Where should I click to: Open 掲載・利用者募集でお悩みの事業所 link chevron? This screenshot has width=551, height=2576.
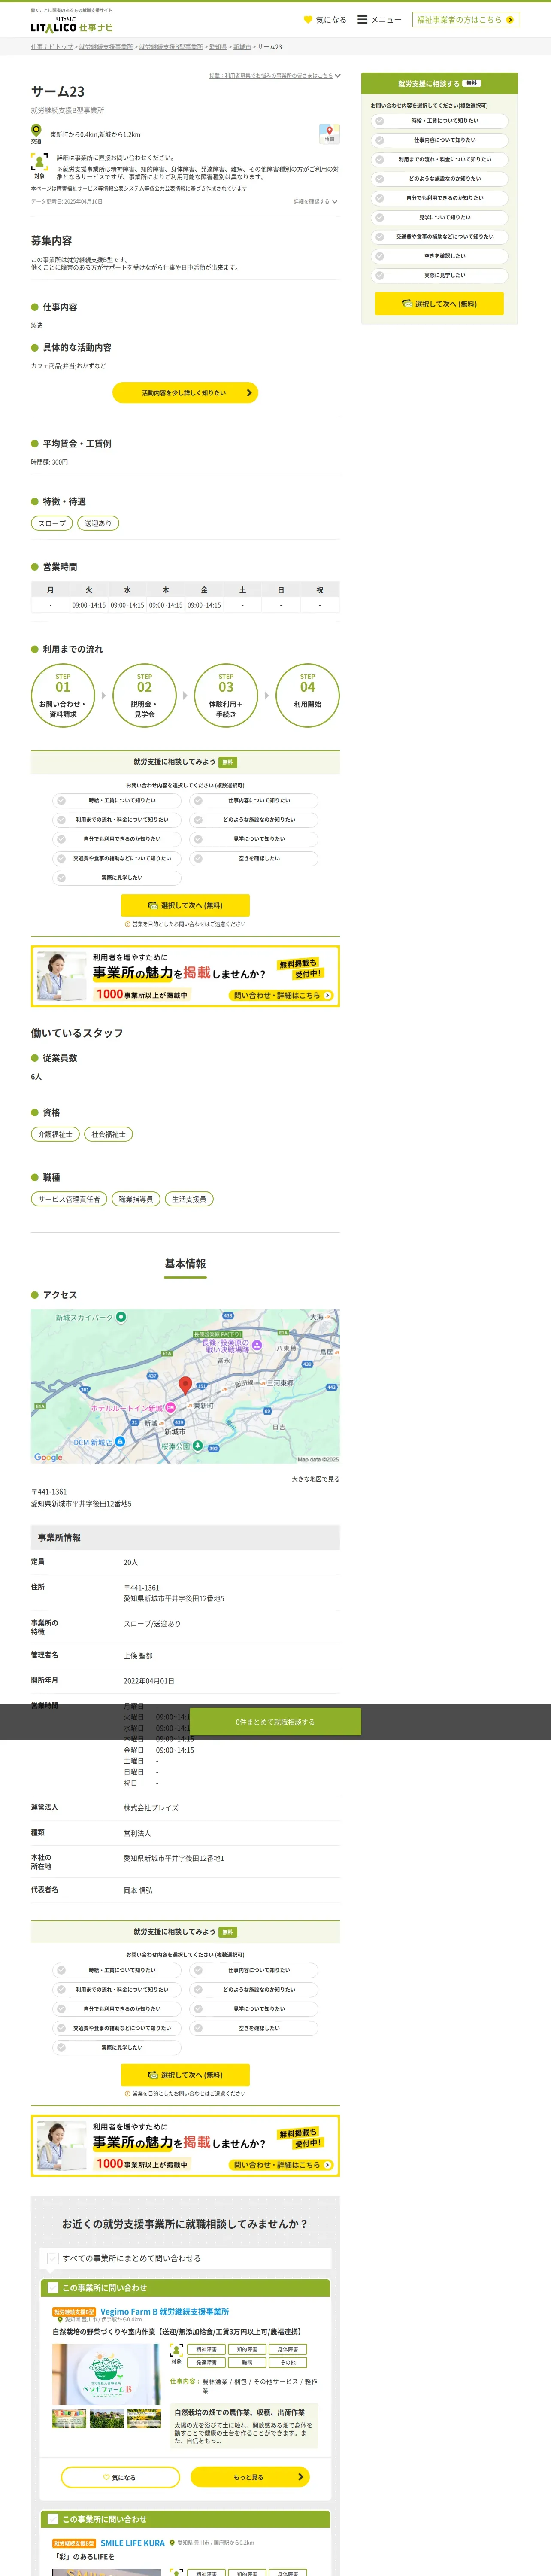[x=338, y=76]
